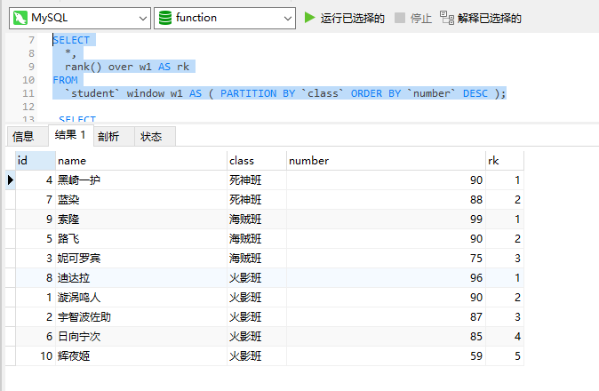The width and height of the screenshot is (599, 391).
Task: Select the cell 妮可罗宾
Action: point(141,258)
